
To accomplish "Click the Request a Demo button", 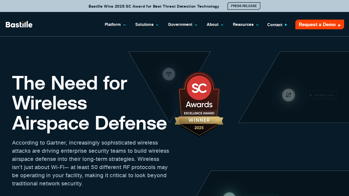I will pyautogui.click(x=320, y=24).
